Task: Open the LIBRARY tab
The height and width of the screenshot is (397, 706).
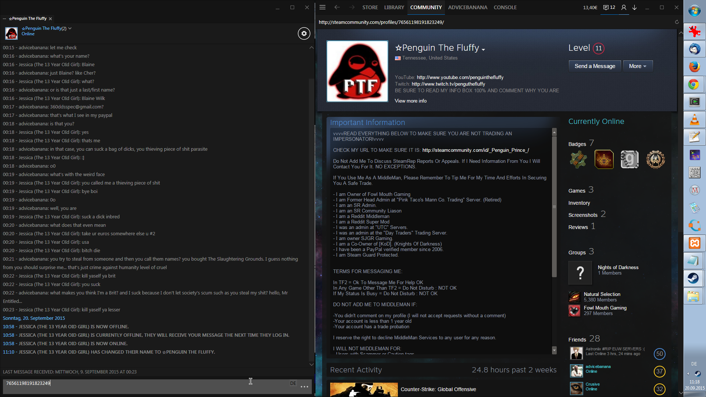Action: coord(394,7)
